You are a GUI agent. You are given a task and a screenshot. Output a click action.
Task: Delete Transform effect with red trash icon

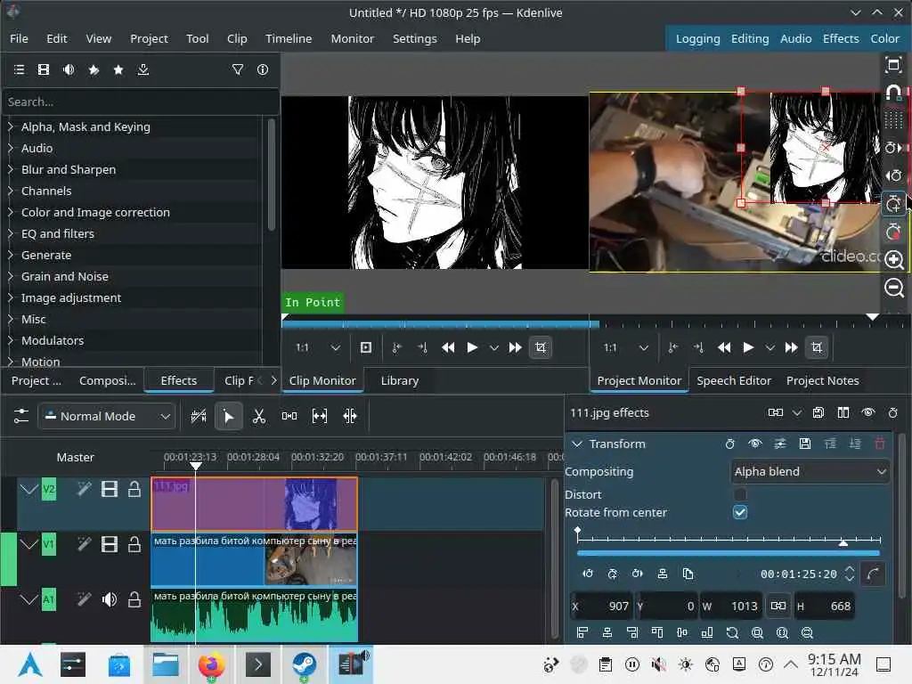coord(880,444)
